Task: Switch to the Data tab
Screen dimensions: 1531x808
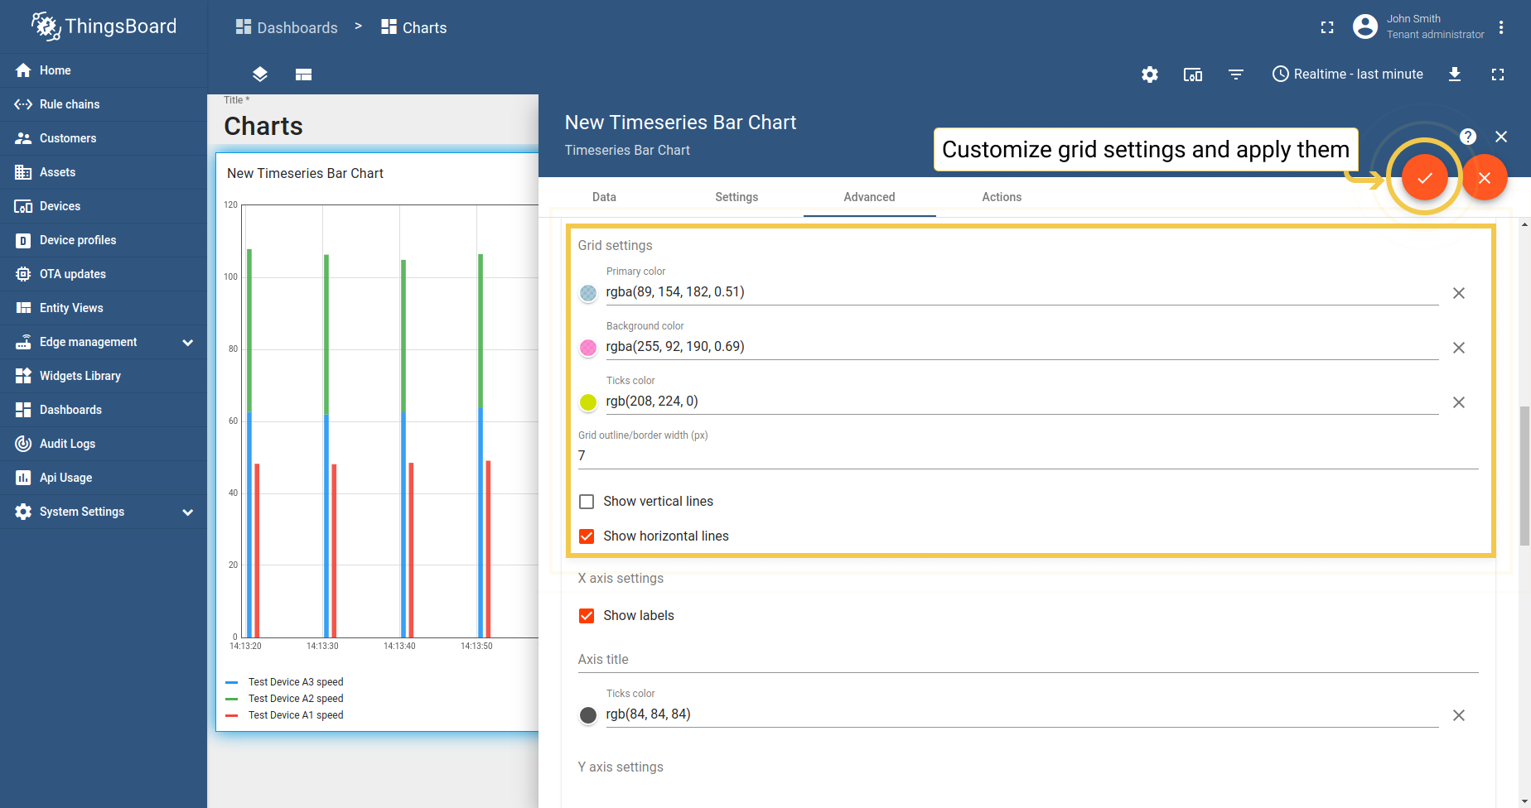Action: pos(604,197)
